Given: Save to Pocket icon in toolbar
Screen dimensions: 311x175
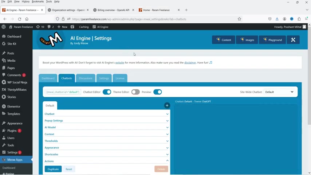Looking at the screenshot, I should [270, 19].
